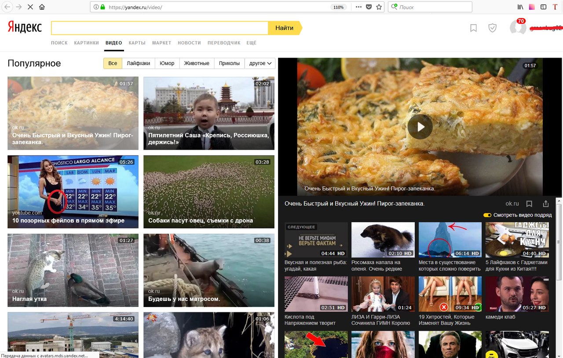Bookmark this page with the star icon

[379, 7]
